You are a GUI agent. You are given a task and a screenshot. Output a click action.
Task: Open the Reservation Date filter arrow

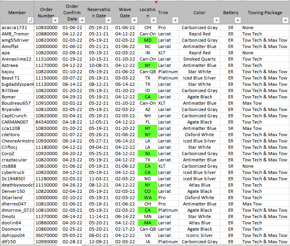108,20
